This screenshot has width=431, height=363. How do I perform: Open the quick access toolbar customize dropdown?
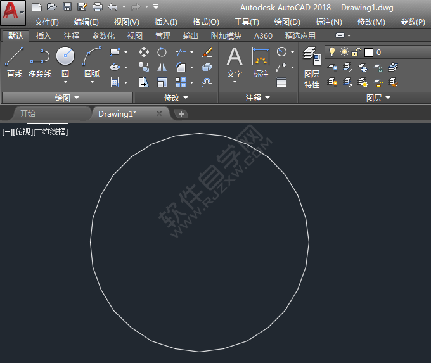pyautogui.click(x=156, y=6)
